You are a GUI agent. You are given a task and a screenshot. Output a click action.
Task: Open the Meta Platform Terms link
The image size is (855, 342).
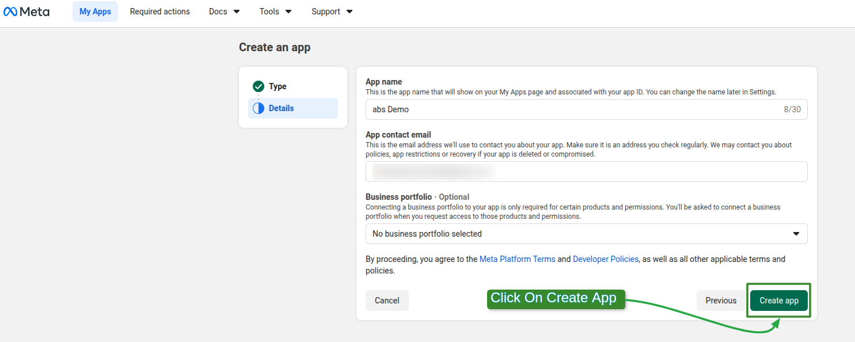click(x=516, y=259)
